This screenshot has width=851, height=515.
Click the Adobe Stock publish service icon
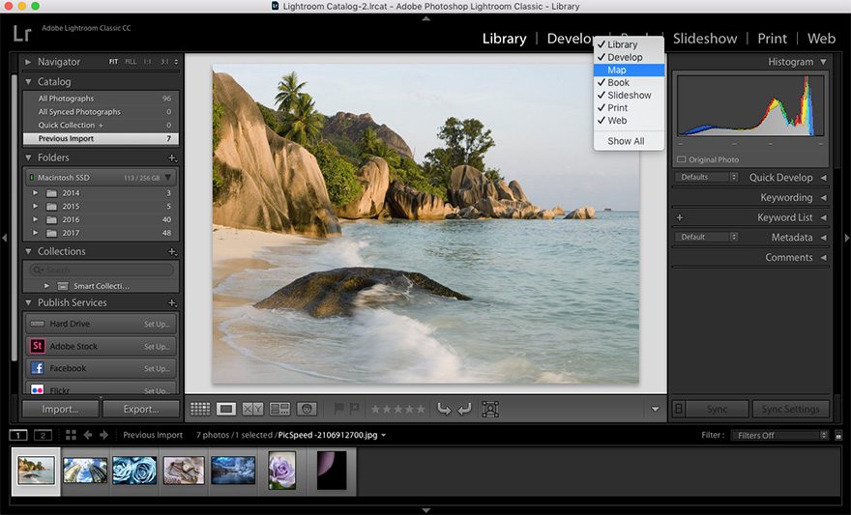pos(38,346)
